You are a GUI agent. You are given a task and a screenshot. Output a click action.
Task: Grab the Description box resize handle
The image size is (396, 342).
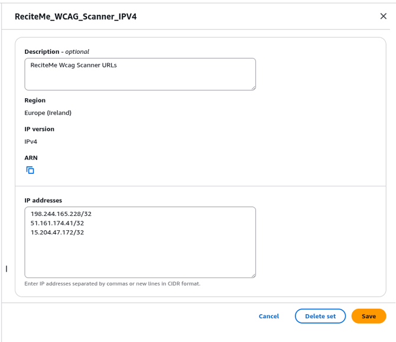[x=253, y=88]
